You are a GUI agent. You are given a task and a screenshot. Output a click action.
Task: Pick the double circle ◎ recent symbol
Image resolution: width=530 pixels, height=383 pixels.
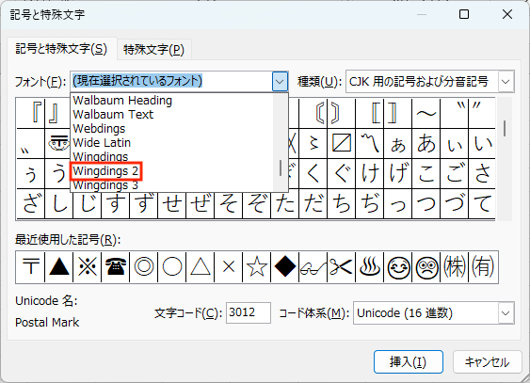tap(144, 267)
